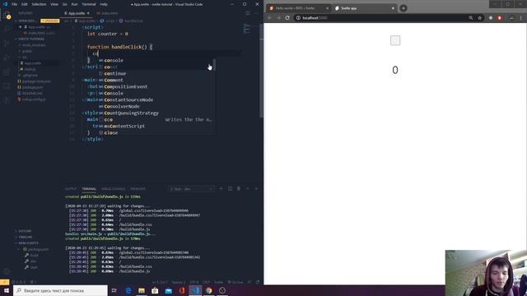Split the editor to the right

(248, 13)
